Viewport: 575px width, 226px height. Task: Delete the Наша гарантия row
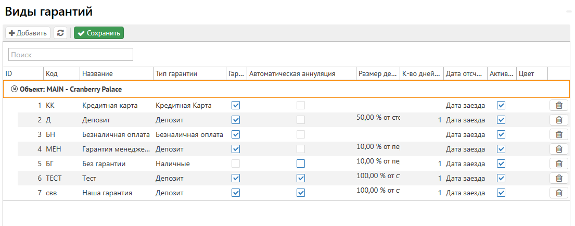(559, 193)
